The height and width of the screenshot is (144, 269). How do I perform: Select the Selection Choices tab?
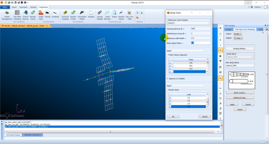coord(33,135)
